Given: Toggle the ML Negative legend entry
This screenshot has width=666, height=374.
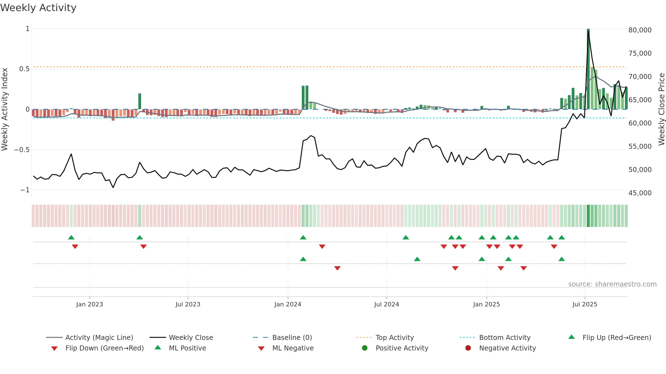Looking at the screenshot, I should (x=286, y=348).
